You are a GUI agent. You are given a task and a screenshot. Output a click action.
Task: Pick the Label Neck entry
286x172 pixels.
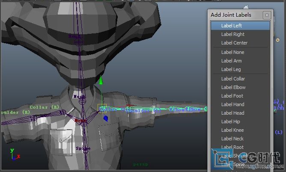(x=240, y=139)
